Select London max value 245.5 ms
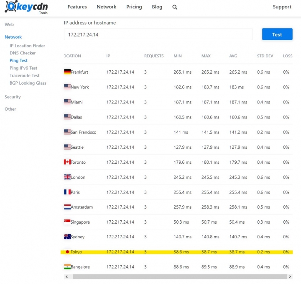This screenshot has height=284, width=301. point(210,177)
